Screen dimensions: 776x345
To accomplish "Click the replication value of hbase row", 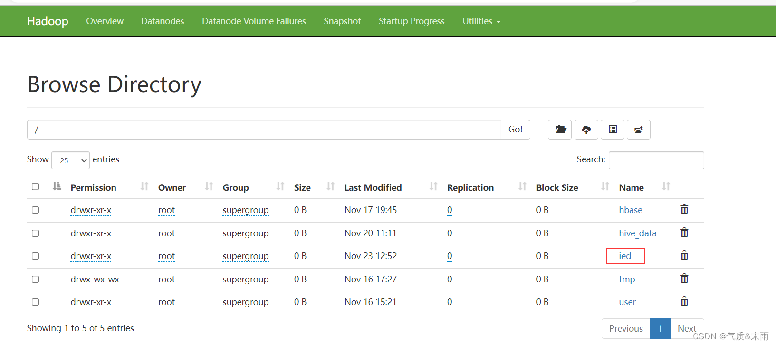I will [x=450, y=210].
